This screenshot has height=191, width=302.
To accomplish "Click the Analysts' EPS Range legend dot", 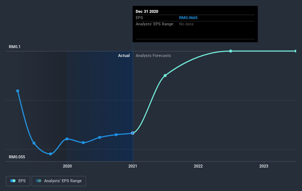I will point(38,181).
